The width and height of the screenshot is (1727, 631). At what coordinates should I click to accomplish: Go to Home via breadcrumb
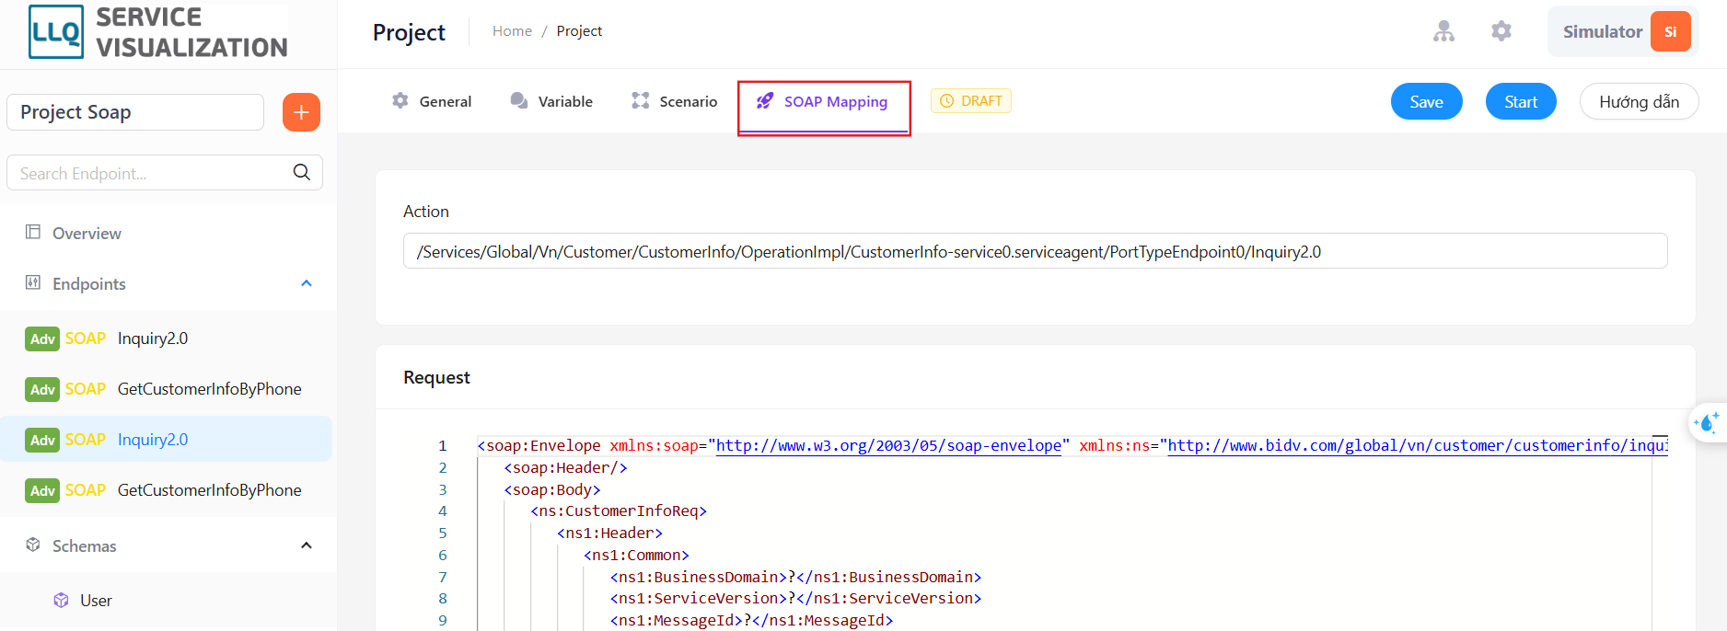512,31
